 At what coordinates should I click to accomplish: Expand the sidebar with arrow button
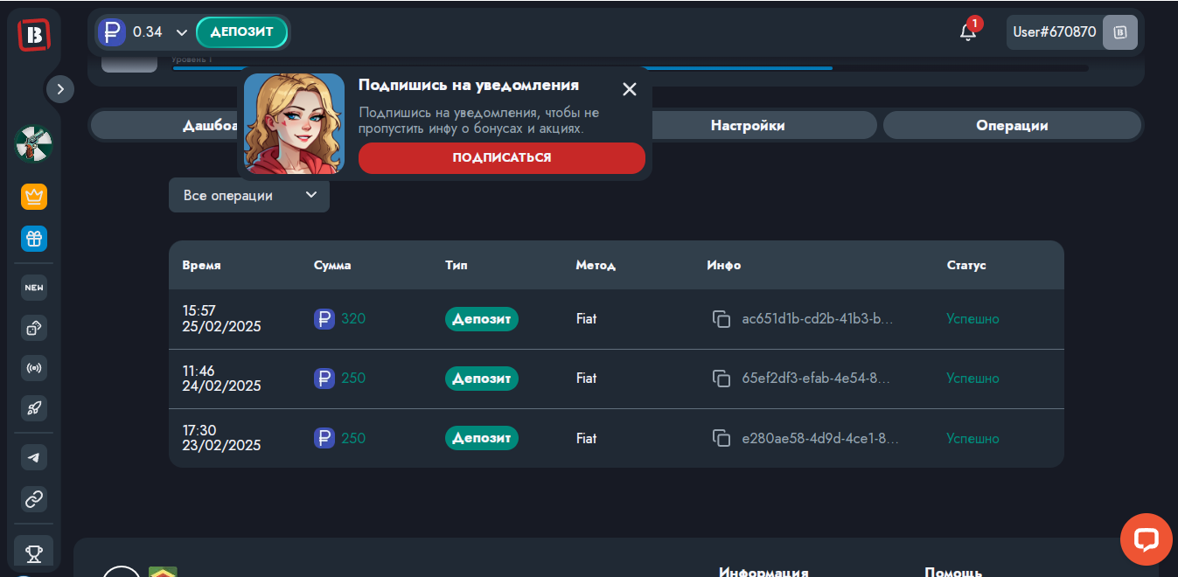coord(60,88)
